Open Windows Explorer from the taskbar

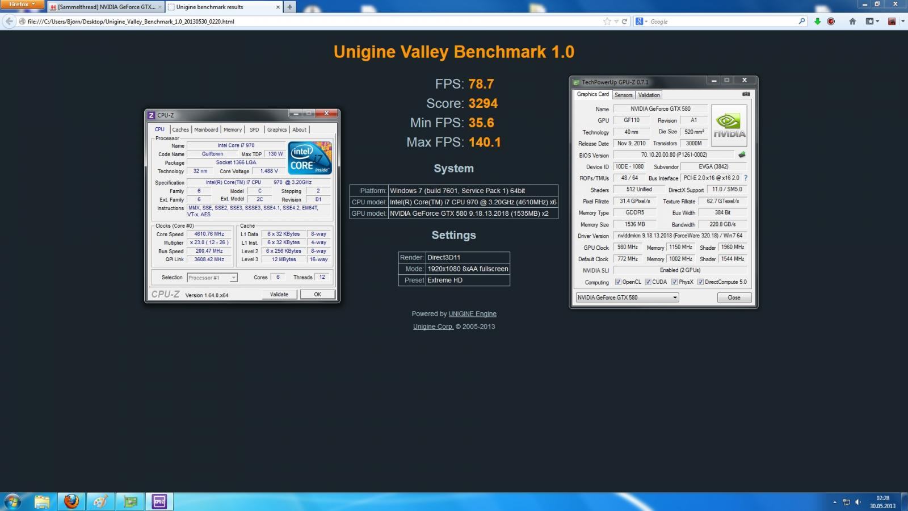[x=42, y=501]
